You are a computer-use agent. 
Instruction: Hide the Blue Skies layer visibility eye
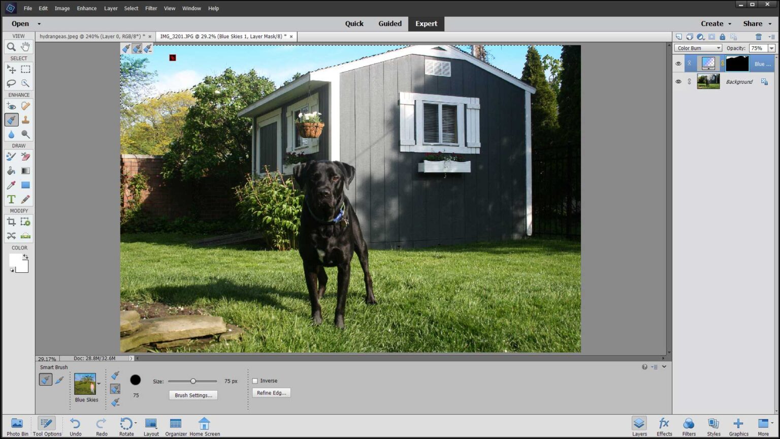(x=678, y=64)
